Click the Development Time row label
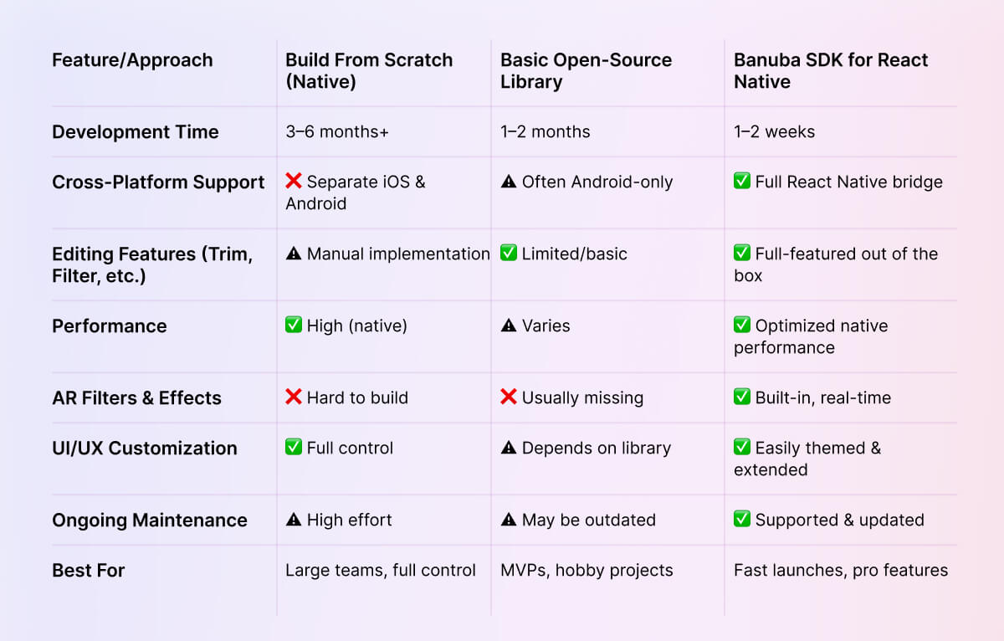The height and width of the screenshot is (641, 1004). click(136, 132)
